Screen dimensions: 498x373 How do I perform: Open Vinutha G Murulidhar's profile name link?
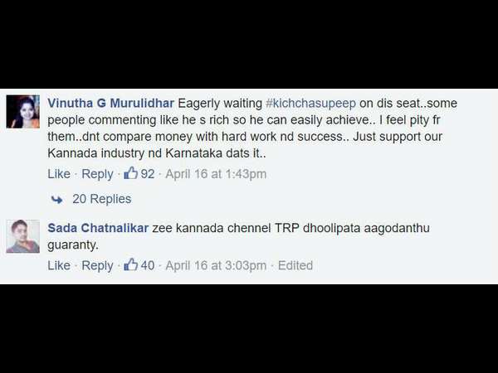click(x=111, y=103)
